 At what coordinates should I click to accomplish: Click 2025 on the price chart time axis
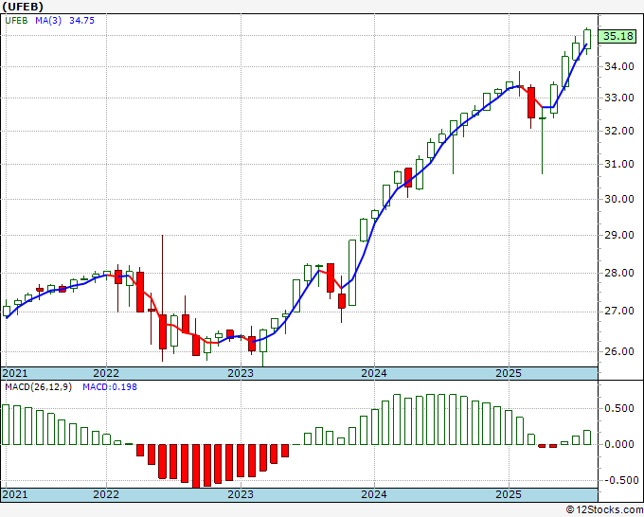click(x=509, y=373)
